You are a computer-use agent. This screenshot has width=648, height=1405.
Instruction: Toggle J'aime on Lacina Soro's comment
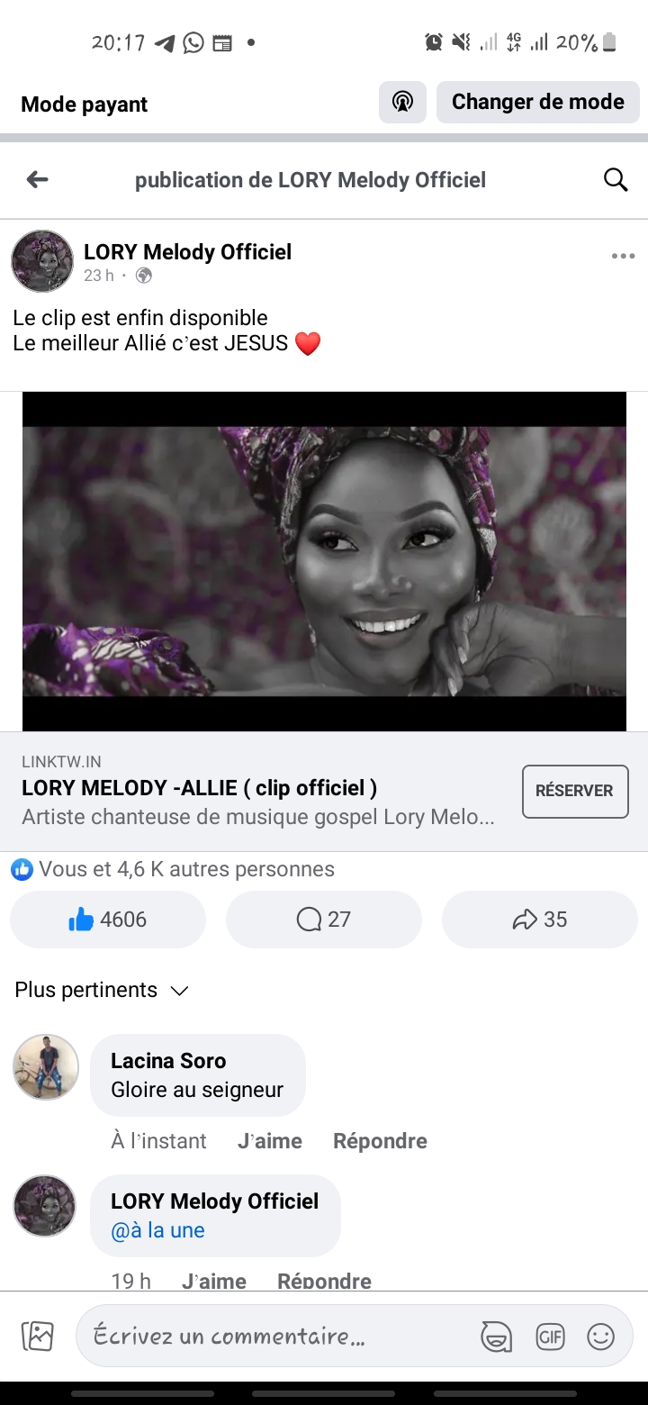point(269,1141)
